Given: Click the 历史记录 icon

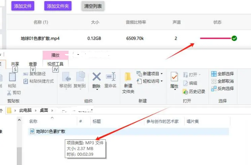Looking at the screenshot, I should pos(185,92).
